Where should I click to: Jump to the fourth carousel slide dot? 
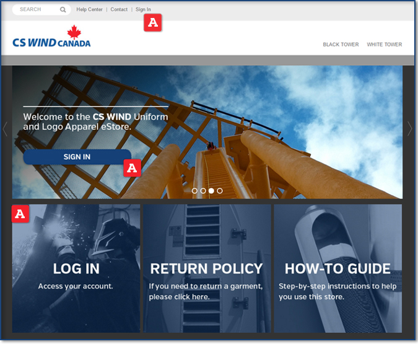coord(220,191)
